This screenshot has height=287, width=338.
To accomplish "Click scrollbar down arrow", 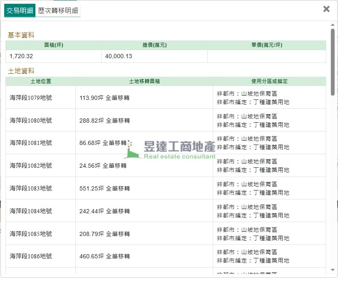I will (x=333, y=270).
